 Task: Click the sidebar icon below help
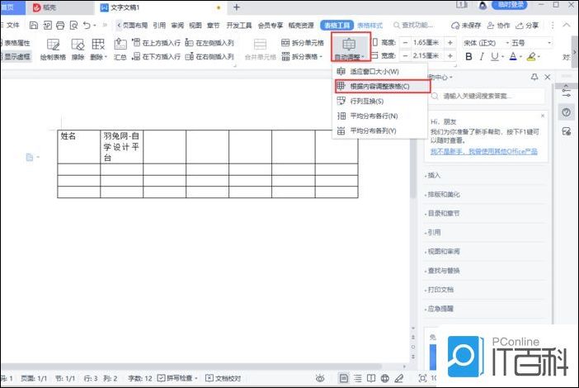point(566,131)
